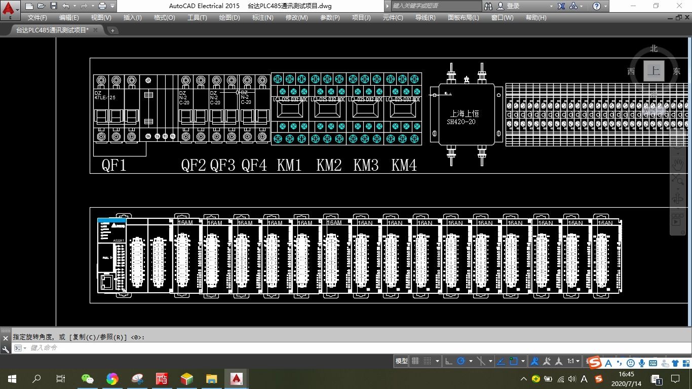Open the 绘图(D) menu
692x389 pixels.
pos(229,17)
